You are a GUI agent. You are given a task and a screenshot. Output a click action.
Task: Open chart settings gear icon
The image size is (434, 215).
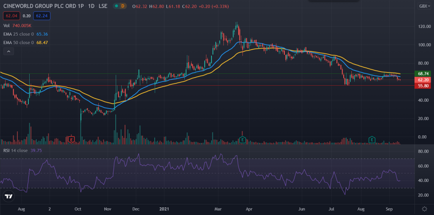point(424,209)
